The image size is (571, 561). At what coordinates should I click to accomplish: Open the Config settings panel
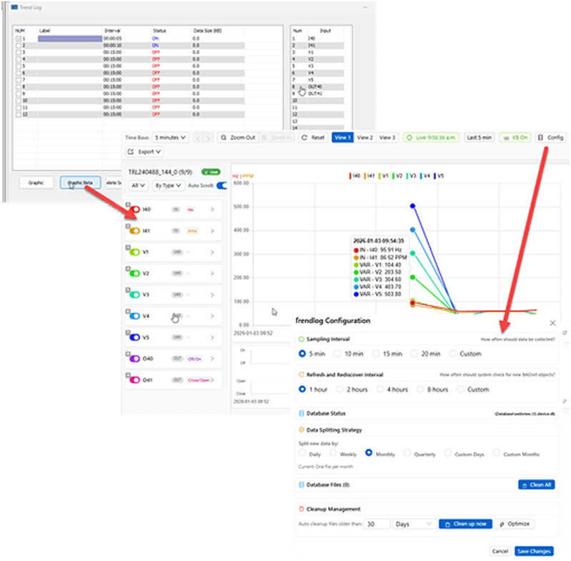(x=550, y=137)
